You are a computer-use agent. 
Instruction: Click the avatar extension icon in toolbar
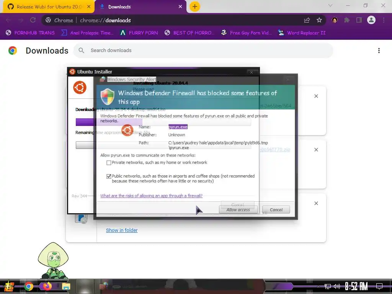click(x=335, y=20)
